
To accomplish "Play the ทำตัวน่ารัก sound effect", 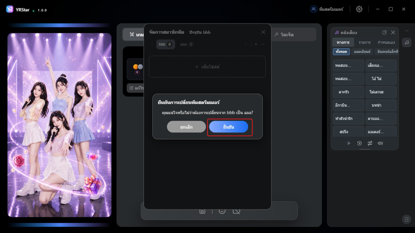I will coord(348,118).
